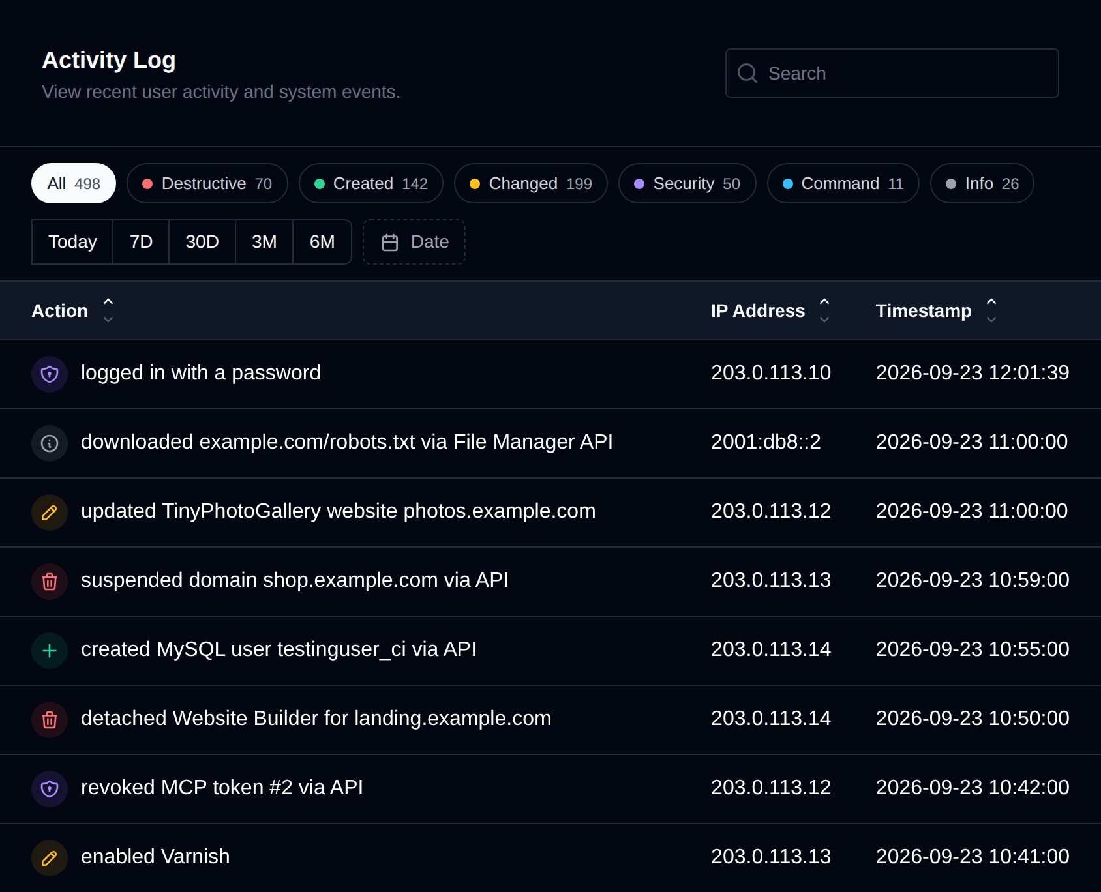The width and height of the screenshot is (1101, 892).
Task: Filter by Changed events
Action: point(531,183)
